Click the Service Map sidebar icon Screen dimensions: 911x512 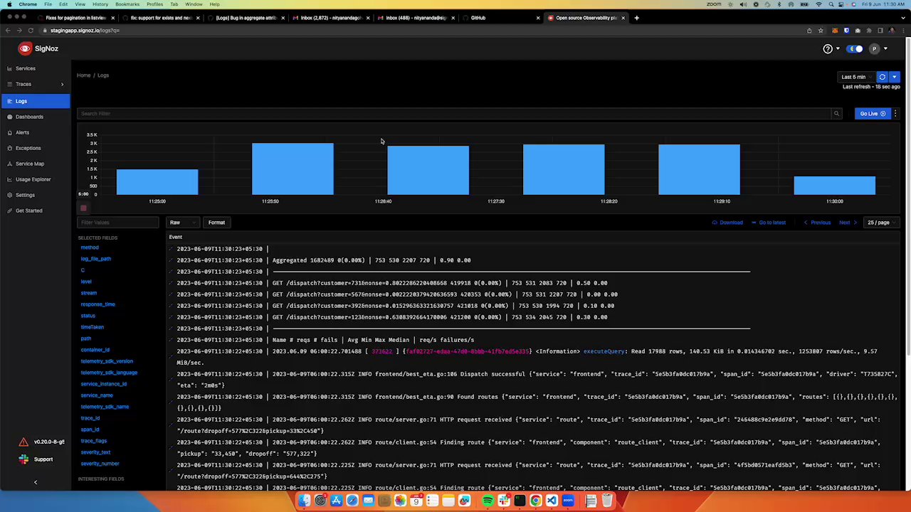pos(9,164)
